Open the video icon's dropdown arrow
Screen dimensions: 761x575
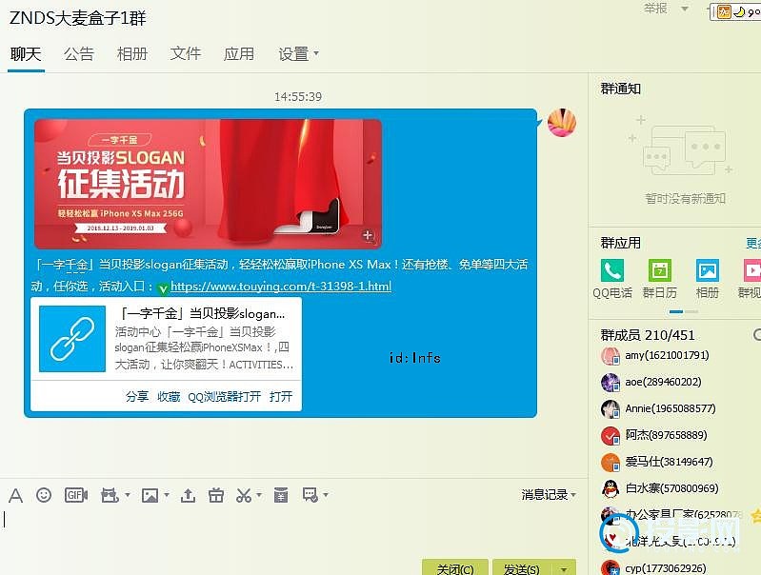128,495
